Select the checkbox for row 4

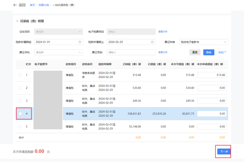[x=20, y=114]
